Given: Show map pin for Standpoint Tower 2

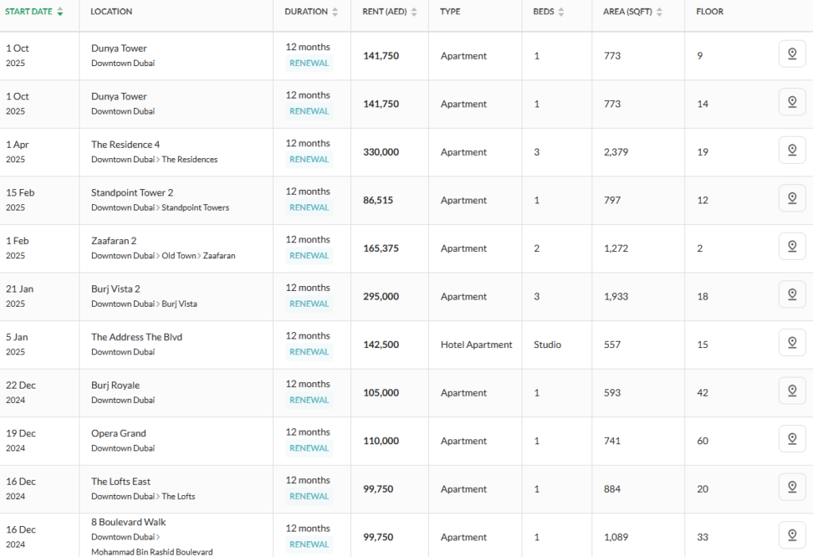Looking at the screenshot, I should pos(792,199).
